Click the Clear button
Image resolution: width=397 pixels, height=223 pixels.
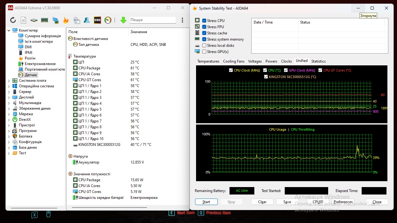(262, 202)
